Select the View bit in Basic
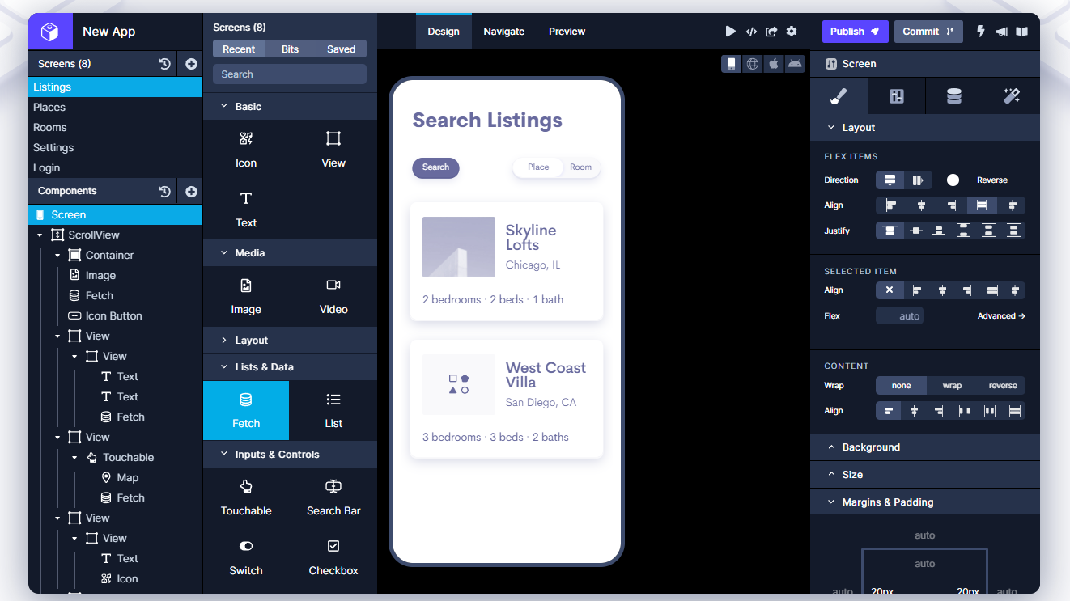This screenshot has width=1070, height=601. (x=333, y=150)
